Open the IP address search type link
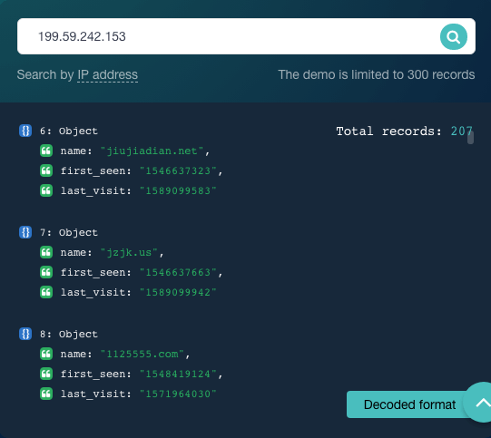Image resolution: width=491 pixels, height=438 pixels. coord(107,75)
